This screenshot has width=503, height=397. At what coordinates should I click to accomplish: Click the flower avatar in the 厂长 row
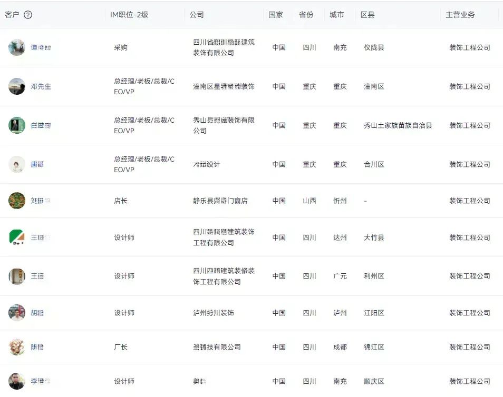16,347
